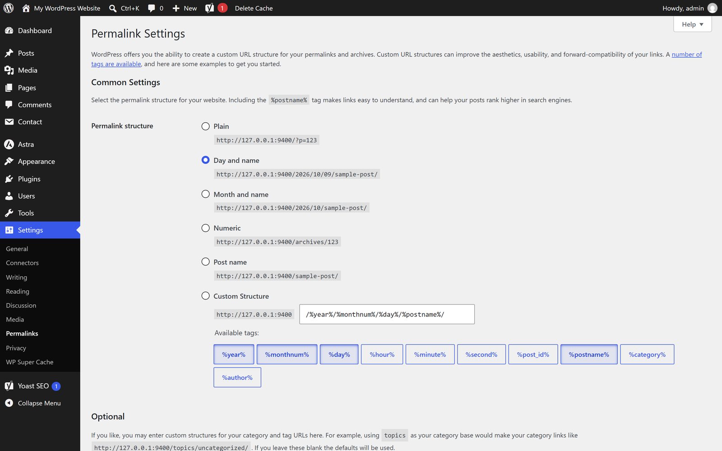The width and height of the screenshot is (722, 451).
Task: Select the Numeric radio button
Action: [205, 228]
